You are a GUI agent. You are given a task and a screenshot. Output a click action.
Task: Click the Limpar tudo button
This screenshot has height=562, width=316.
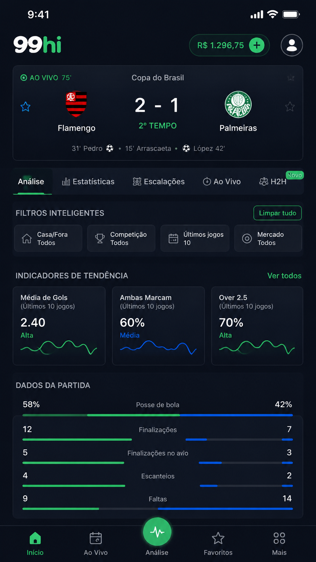pos(277,213)
